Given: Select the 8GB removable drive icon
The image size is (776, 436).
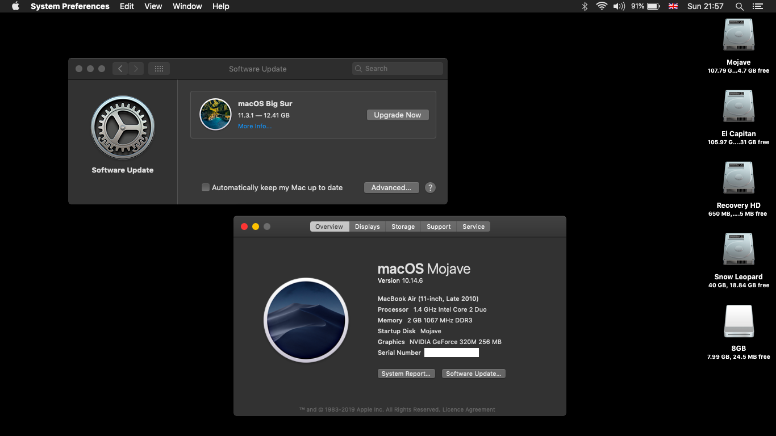Looking at the screenshot, I should (739, 321).
